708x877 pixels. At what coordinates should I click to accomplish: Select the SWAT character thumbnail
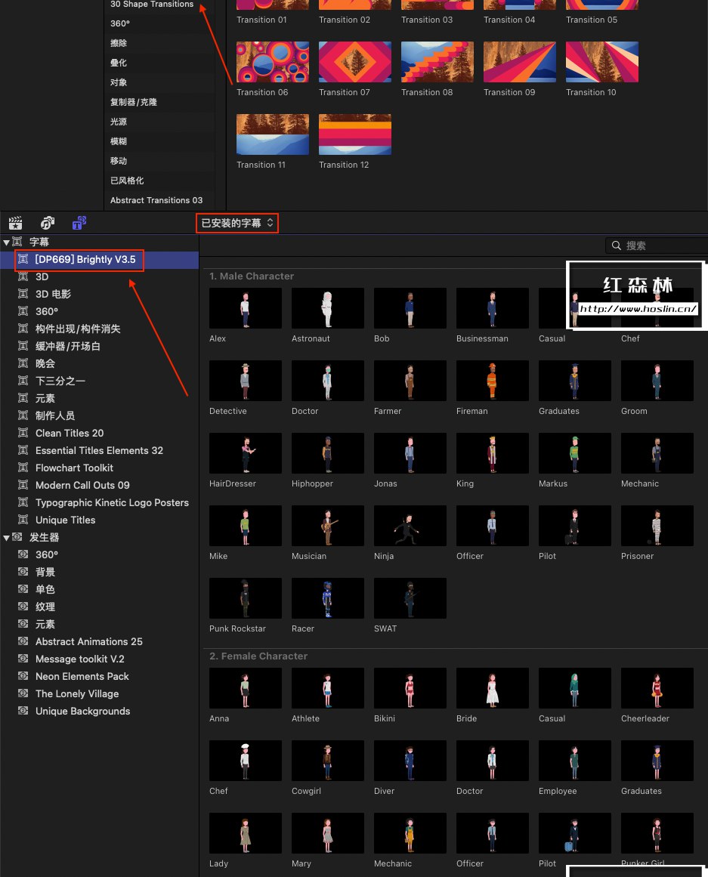pyautogui.click(x=410, y=598)
